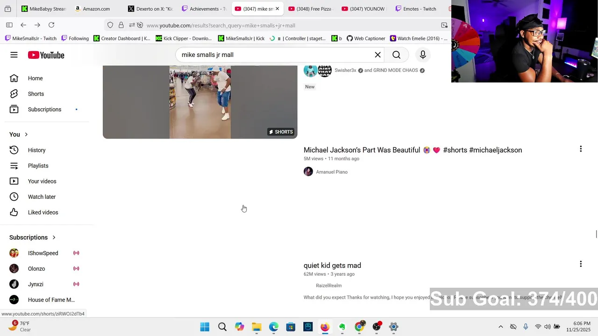Open Home in the YouTube sidebar
The image size is (598, 336).
coord(47,78)
